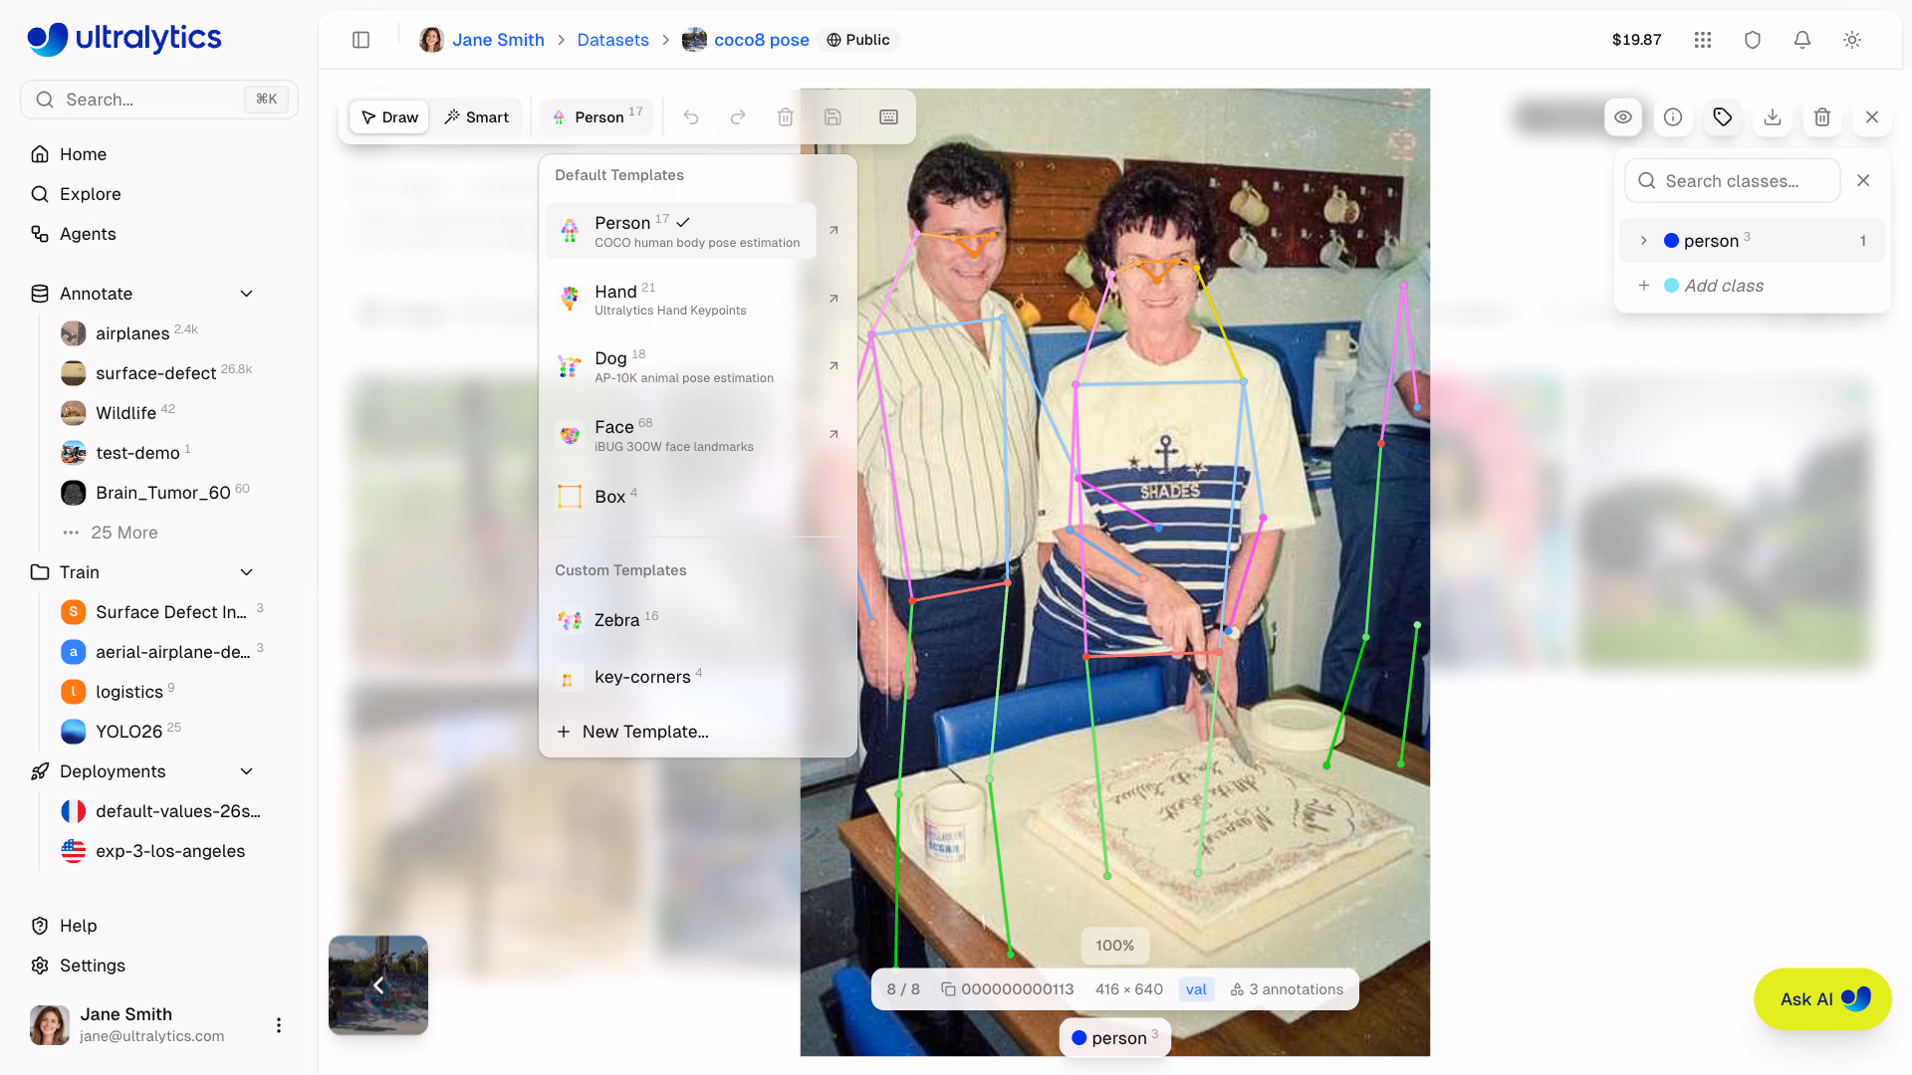
Task: Choose the Hand template
Action: [x=681, y=299]
